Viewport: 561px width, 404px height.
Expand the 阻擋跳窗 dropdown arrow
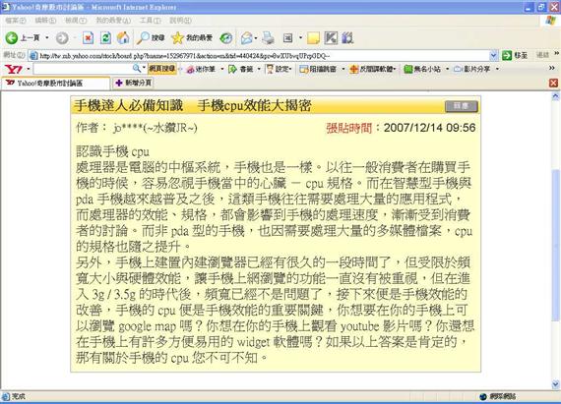pyautogui.click(x=343, y=69)
